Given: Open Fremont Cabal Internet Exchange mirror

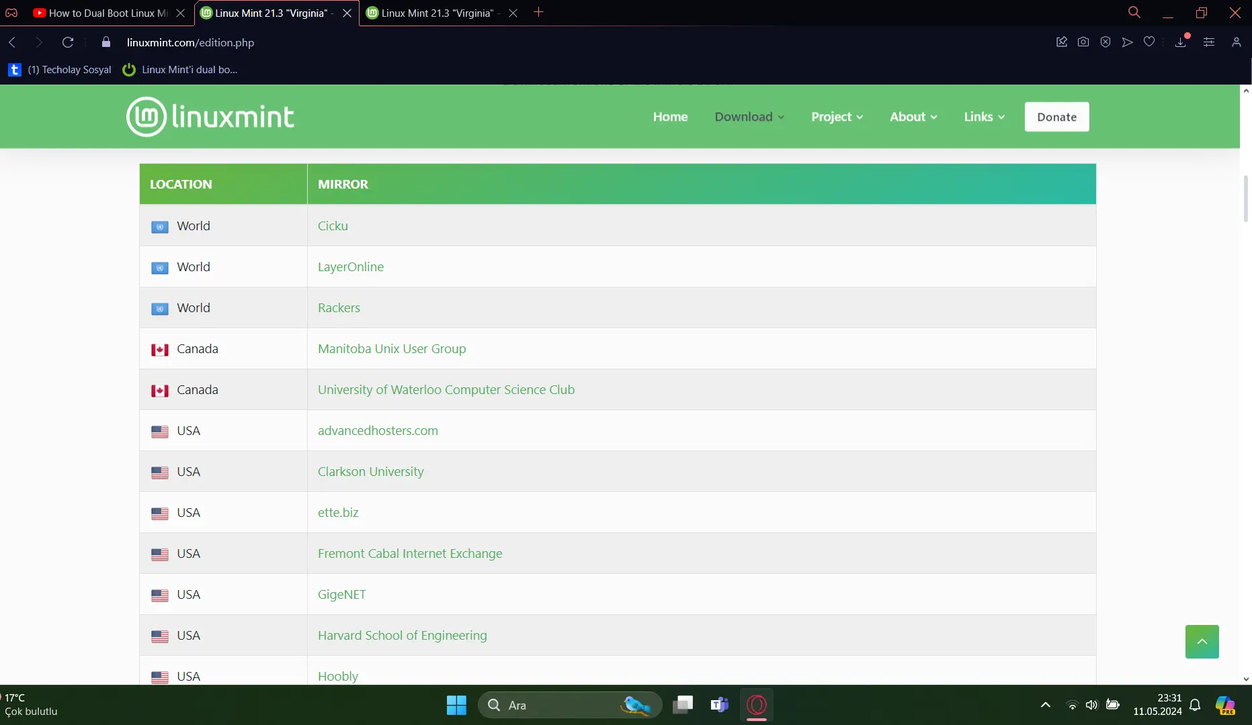Looking at the screenshot, I should coord(410,553).
